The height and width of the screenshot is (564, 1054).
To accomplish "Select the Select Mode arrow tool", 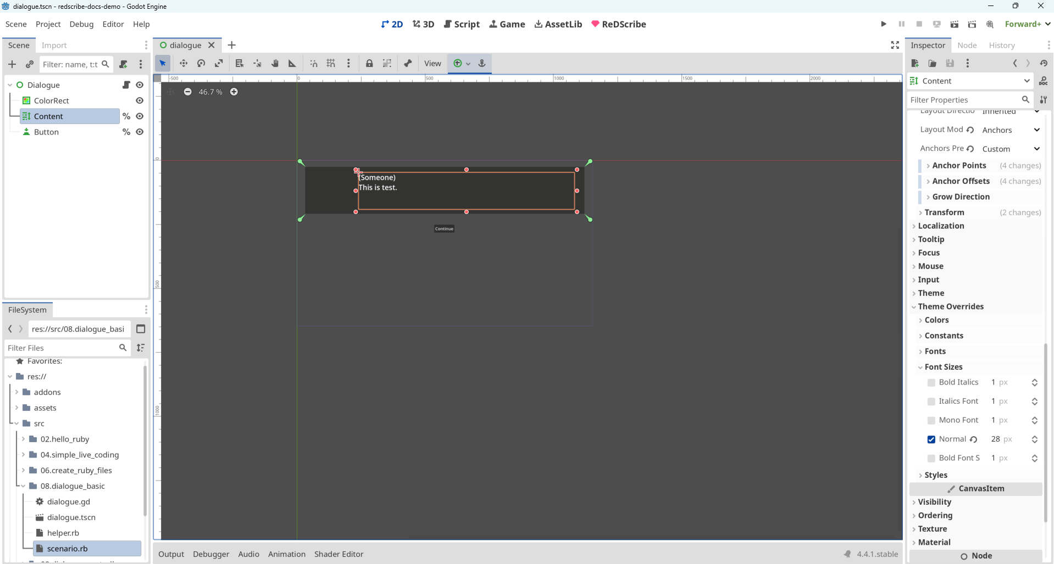I will click(163, 64).
